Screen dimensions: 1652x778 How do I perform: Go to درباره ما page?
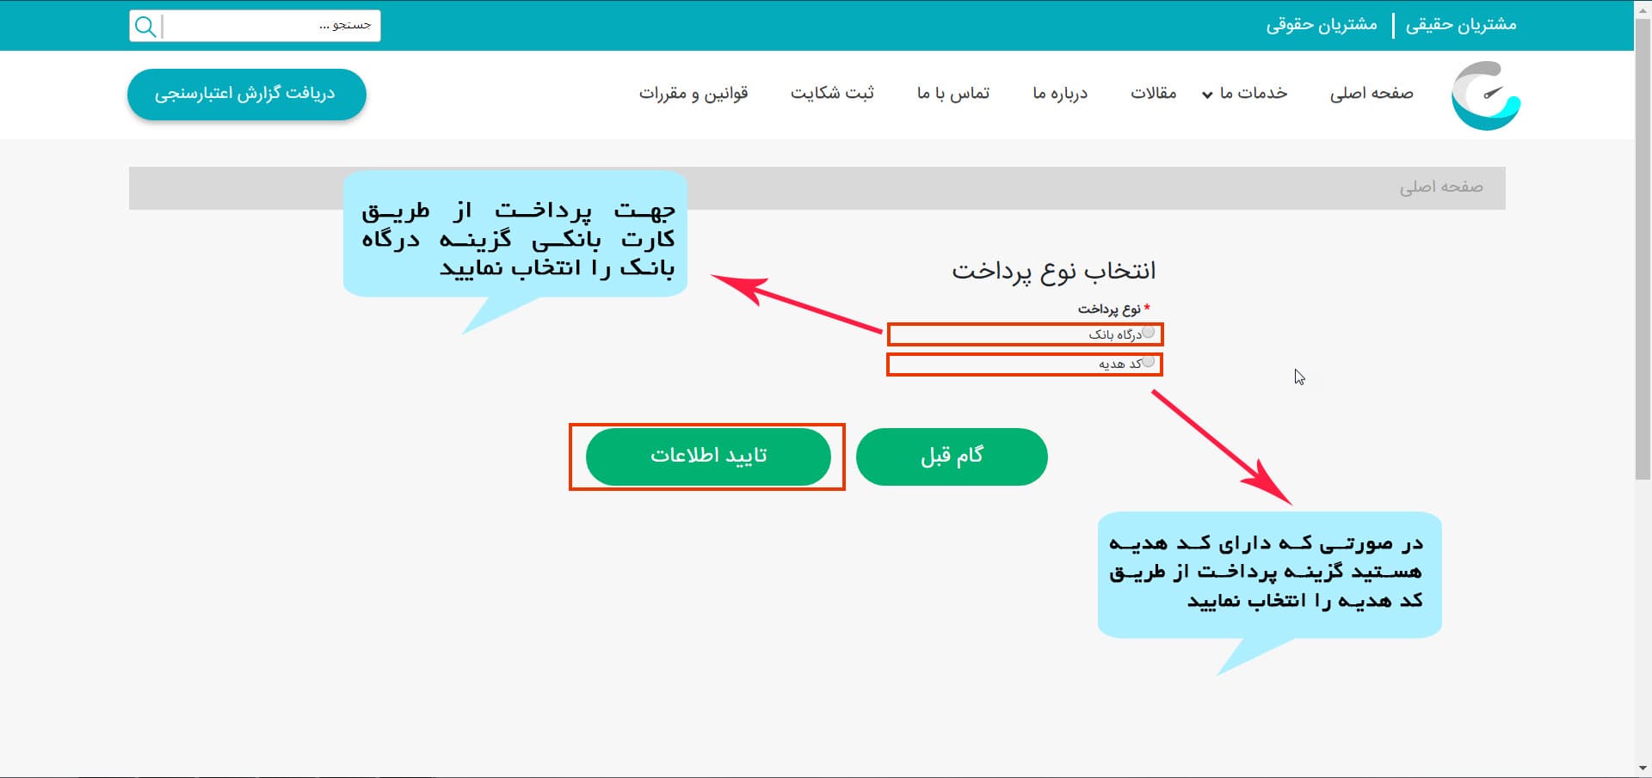point(1060,93)
